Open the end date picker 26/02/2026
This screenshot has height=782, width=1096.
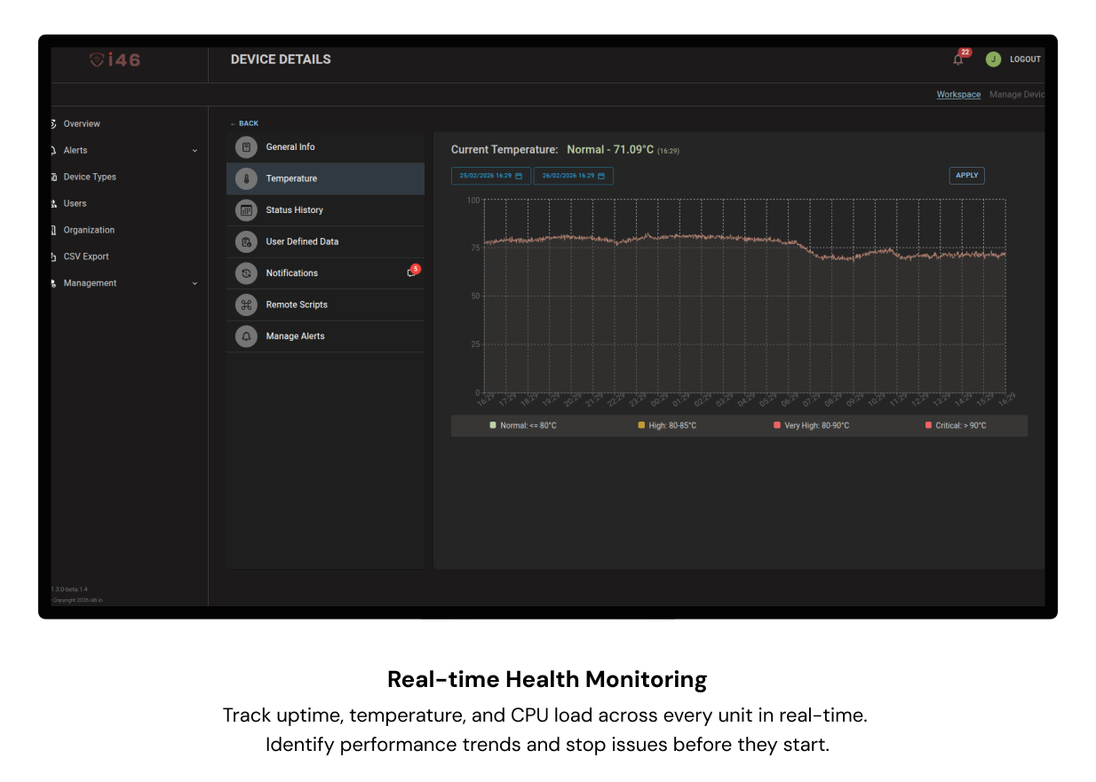pos(573,176)
